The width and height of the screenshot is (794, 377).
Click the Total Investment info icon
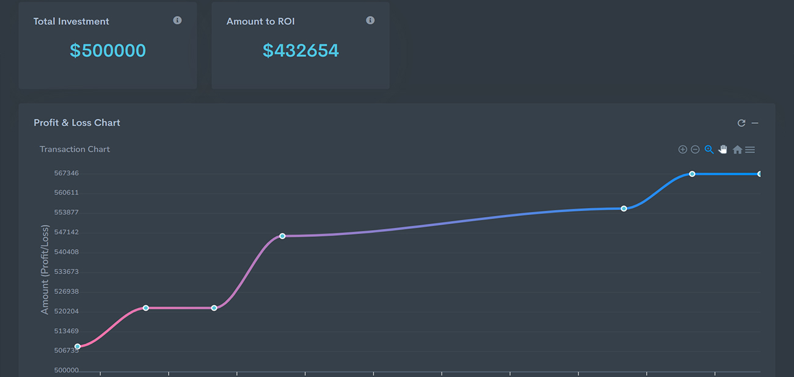point(177,20)
